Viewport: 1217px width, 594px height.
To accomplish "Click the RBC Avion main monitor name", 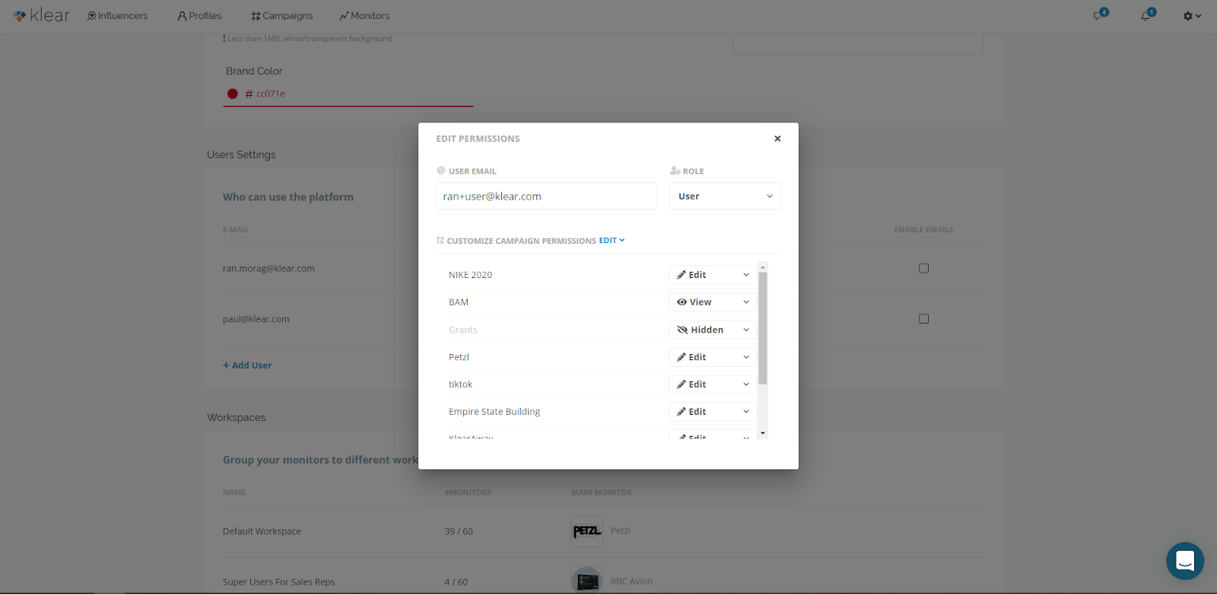I will click(x=631, y=582).
